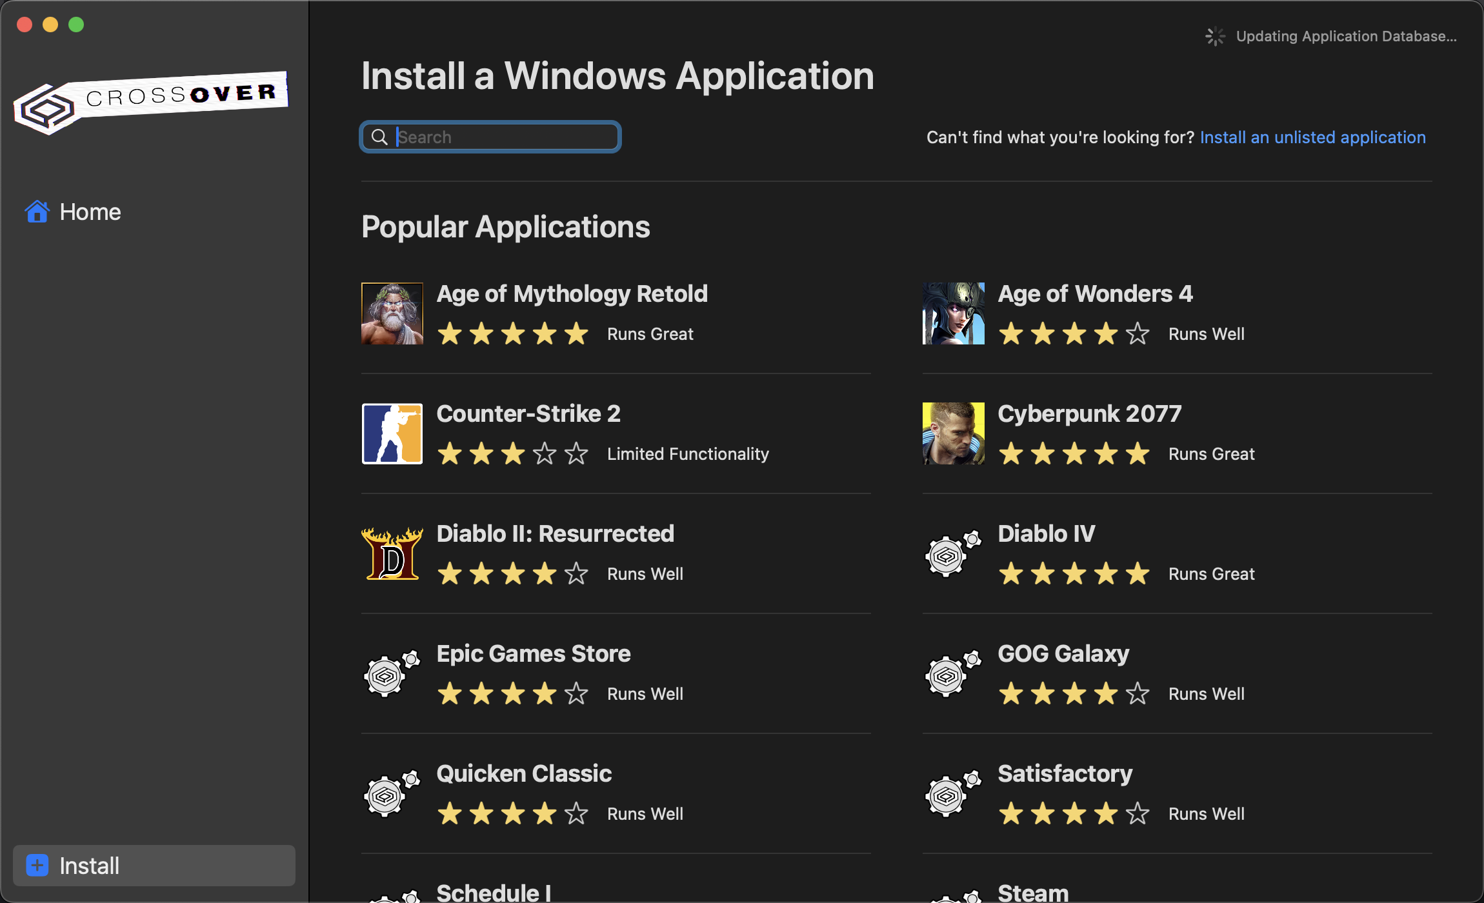Click Limited Functionality label for Counter-Strike 2
Viewport: 1484px width, 903px height.
(x=688, y=454)
